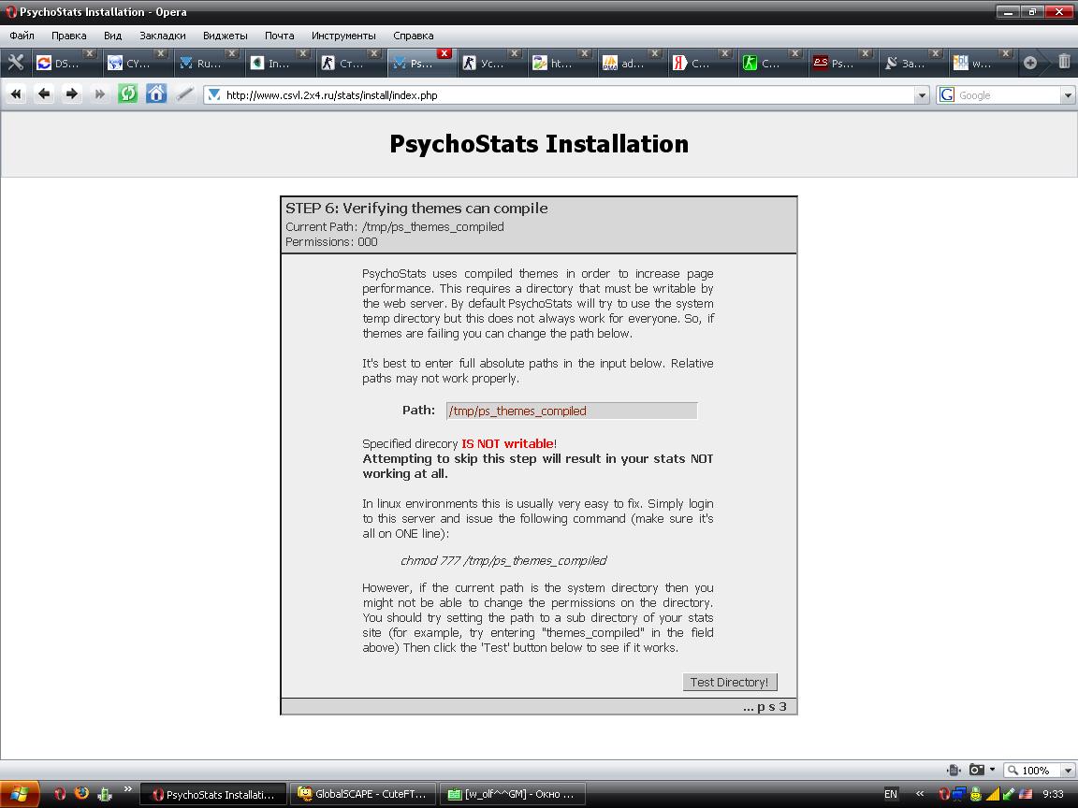Image resolution: width=1078 pixels, height=808 pixels.
Task: Click the network monitors tray icon
Action: [x=959, y=794]
